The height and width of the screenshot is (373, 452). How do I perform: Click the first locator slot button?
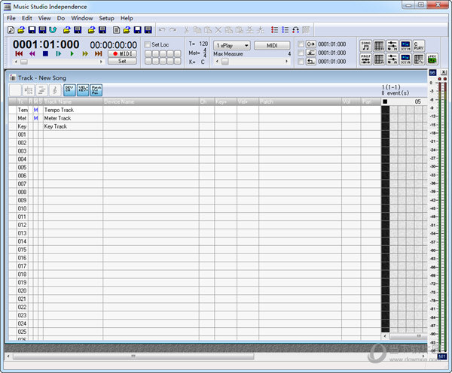click(148, 53)
